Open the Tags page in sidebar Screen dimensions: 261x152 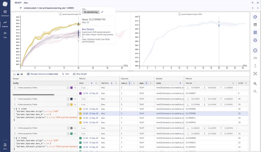click(5, 35)
